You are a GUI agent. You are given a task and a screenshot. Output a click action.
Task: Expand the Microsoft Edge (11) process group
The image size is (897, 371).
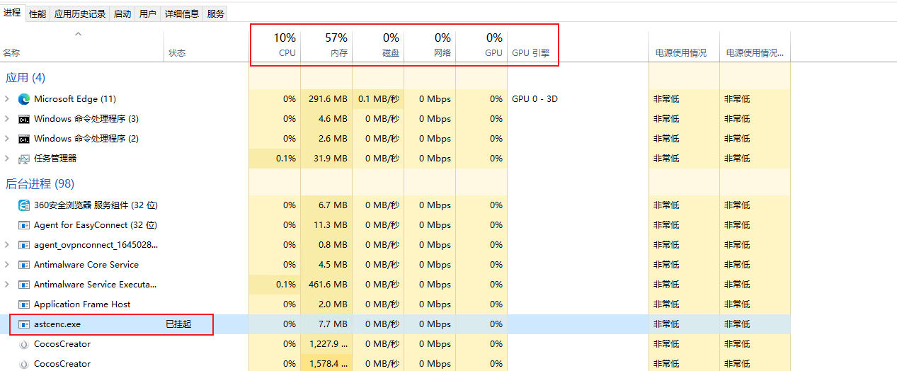pos(7,99)
